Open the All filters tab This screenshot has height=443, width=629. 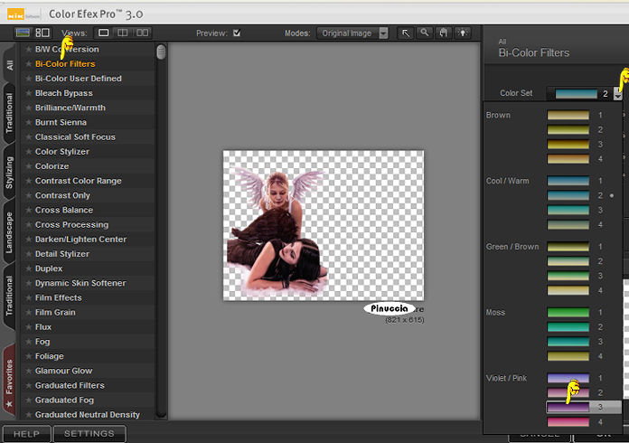tap(10, 64)
